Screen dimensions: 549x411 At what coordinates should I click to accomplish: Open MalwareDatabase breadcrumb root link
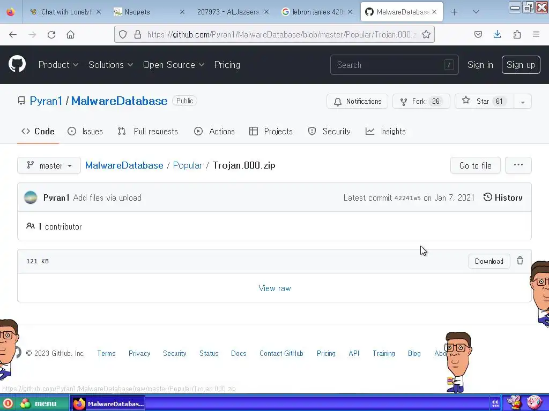[x=124, y=165]
